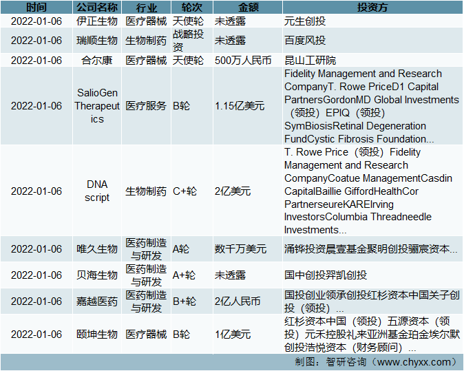The height and width of the screenshot is (371, 464).
Task: Click the 贝海生物 company cell
Action: point(97,275)
